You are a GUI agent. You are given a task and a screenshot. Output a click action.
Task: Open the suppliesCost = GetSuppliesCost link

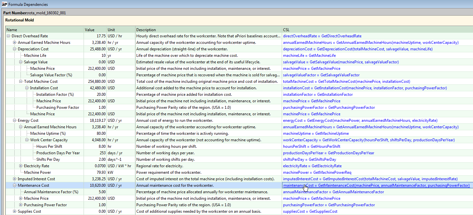(310, 211)
